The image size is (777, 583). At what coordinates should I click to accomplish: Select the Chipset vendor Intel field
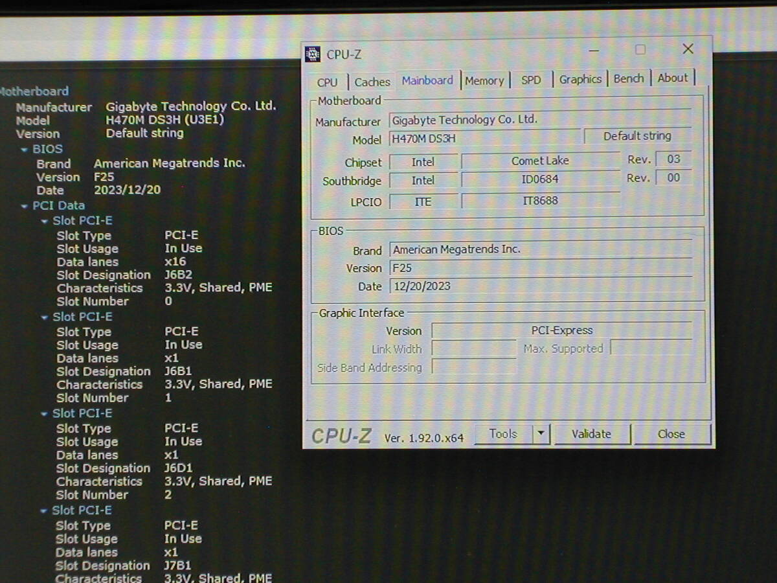coord(423,162)
